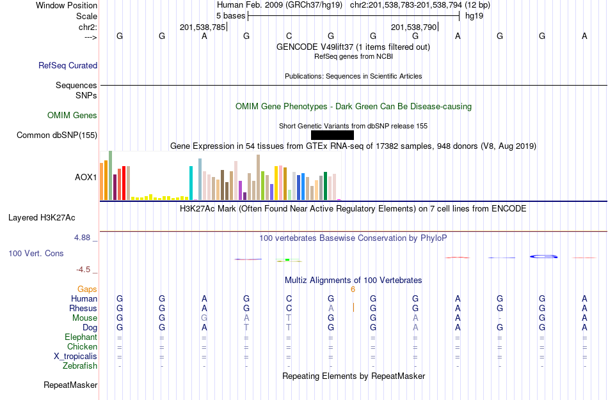Image resolution: width=608 pixels, height=400 pixels.
Task: Select the Chicken alignment row label
Action: coord(82,346)
